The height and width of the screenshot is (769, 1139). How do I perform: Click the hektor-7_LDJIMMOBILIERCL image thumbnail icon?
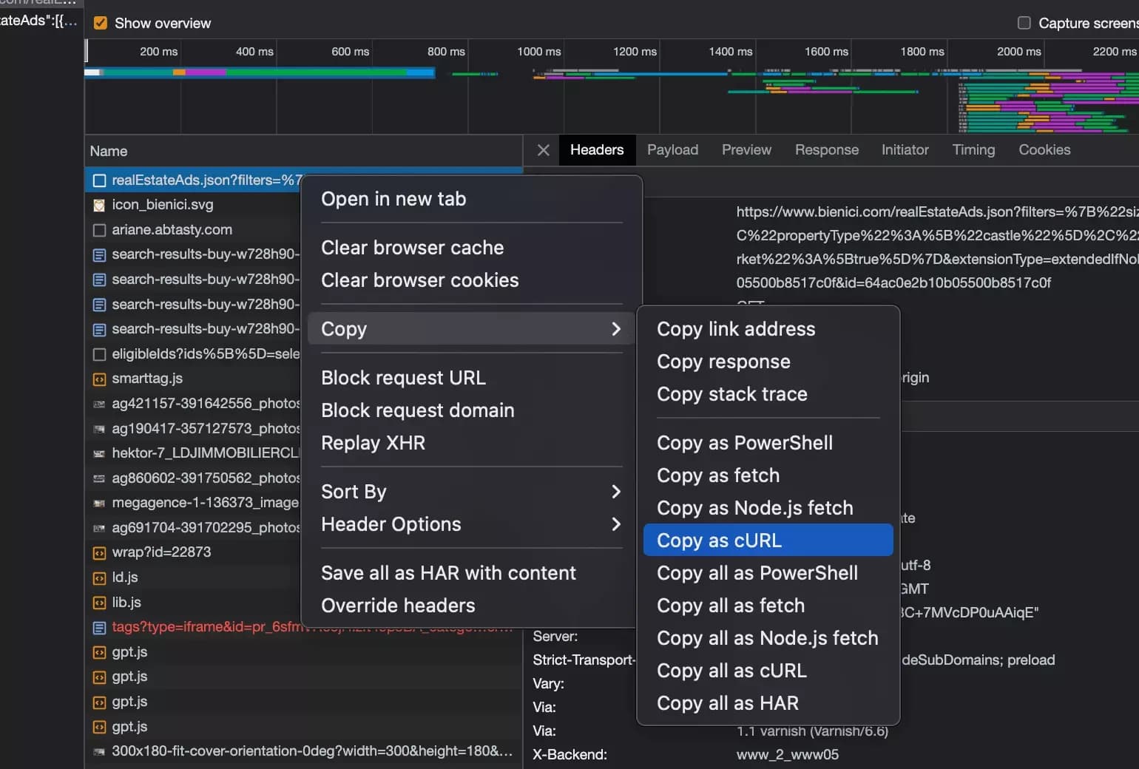point(99,453)
